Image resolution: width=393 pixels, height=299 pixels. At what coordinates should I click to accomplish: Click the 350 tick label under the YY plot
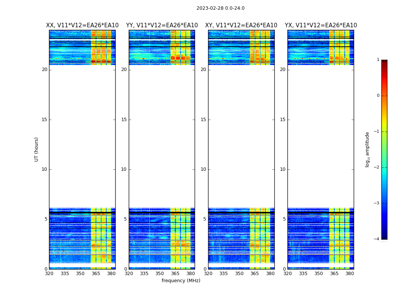tap(160, 274)
